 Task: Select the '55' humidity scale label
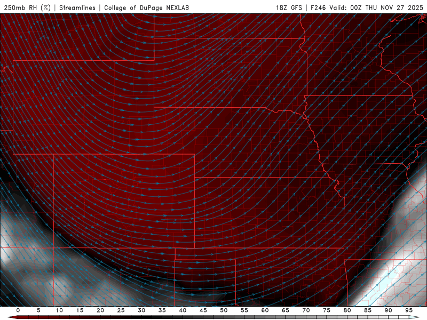[x=244, y=310]
